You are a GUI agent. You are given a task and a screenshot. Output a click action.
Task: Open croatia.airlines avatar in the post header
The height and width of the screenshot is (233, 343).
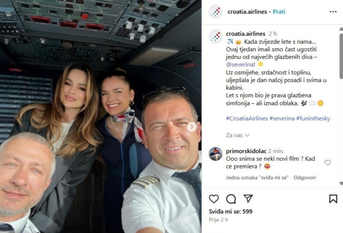pos(216,12)
